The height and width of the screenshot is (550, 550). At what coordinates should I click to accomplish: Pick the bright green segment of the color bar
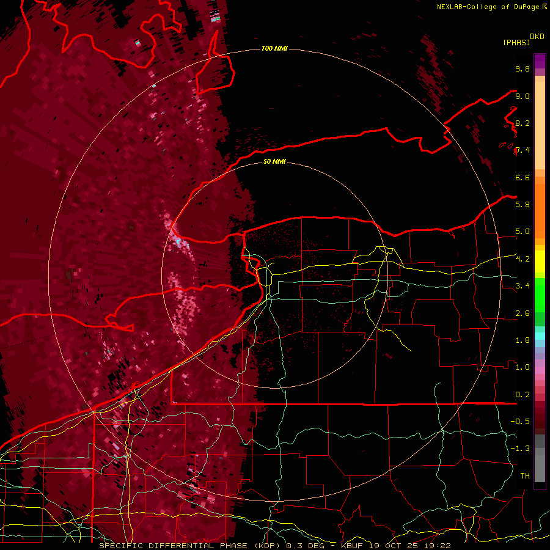click(x=540, y=295)
